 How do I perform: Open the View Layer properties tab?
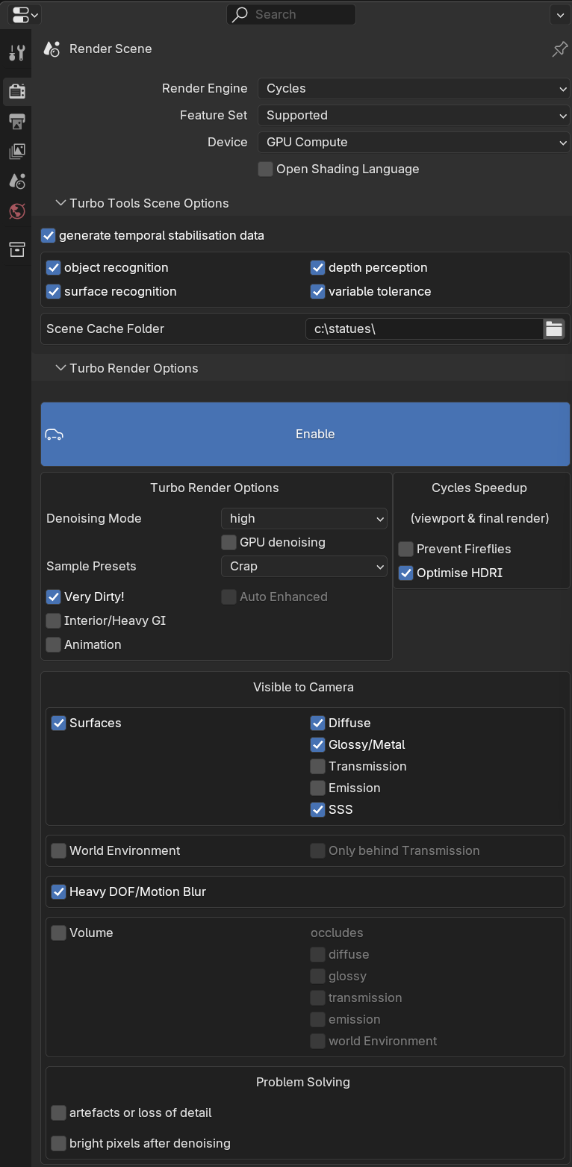coord(16,151)
